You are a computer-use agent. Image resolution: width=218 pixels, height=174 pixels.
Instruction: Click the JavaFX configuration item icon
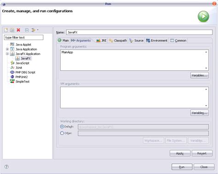tap(17, 58)
